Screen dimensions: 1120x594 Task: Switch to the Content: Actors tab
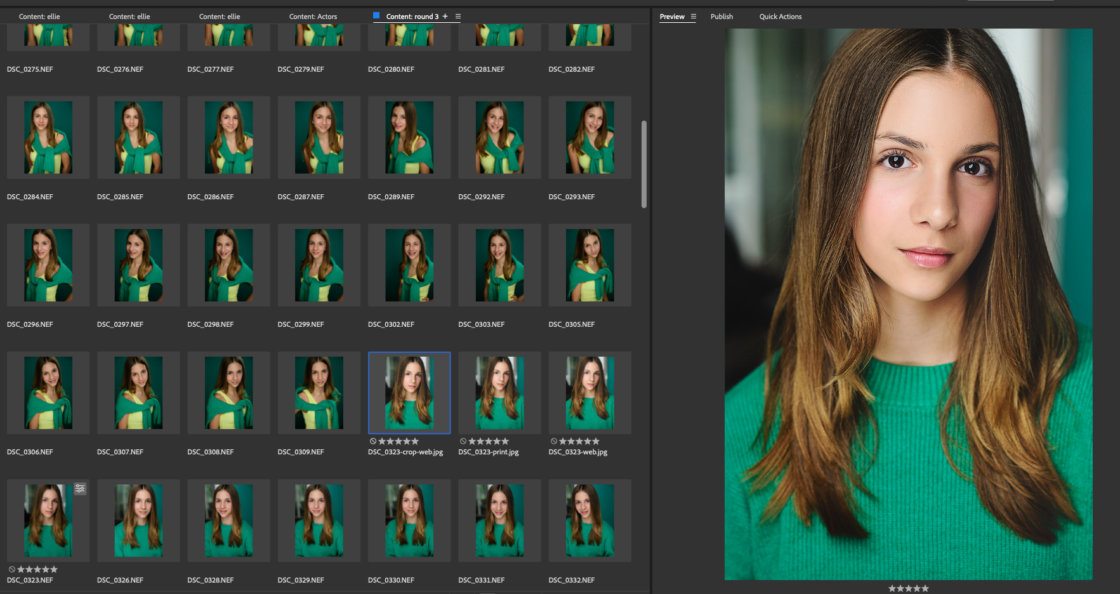click(312, 16)
